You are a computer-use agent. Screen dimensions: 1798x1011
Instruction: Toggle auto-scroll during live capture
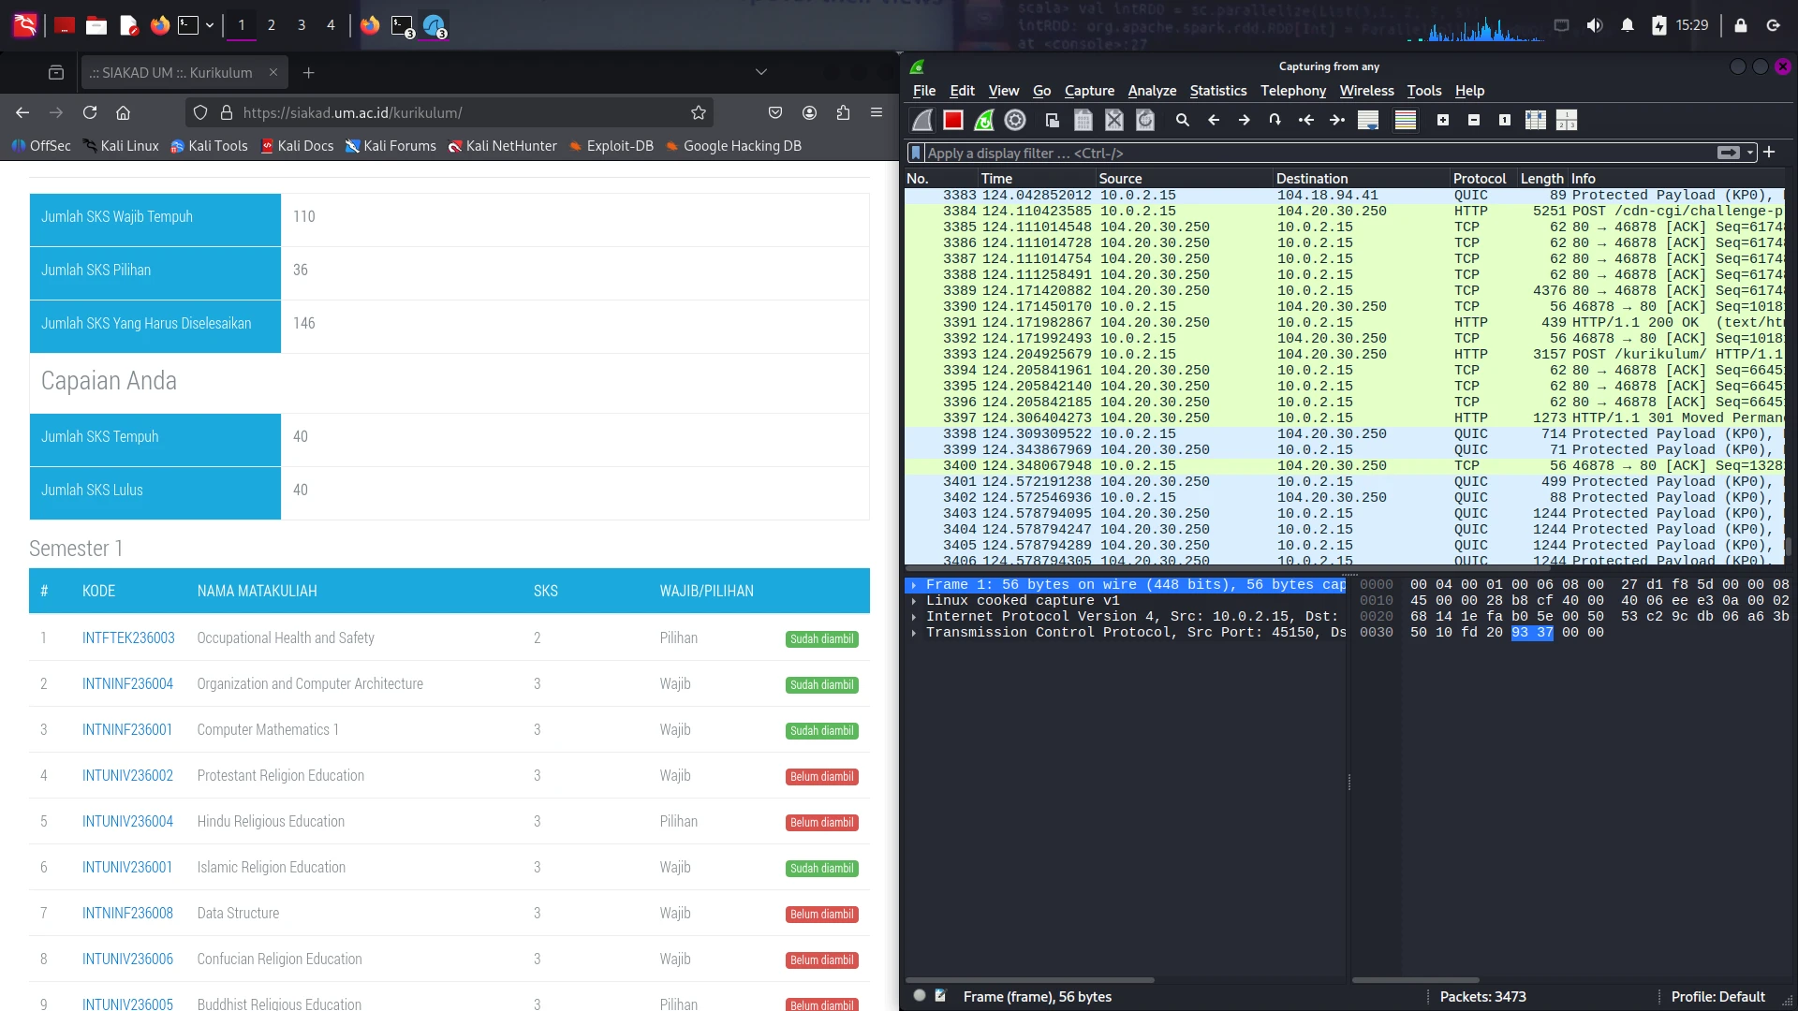click(x=1368, y=120)
